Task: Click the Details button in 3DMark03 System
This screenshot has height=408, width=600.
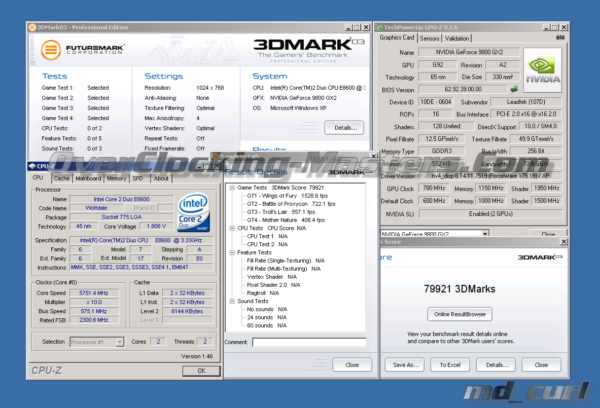Action: pyautogui.click(x=344, y=128)
